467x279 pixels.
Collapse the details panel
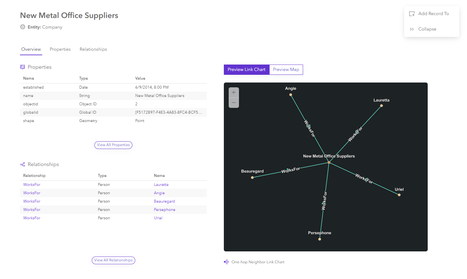click(x=427, y=29)
